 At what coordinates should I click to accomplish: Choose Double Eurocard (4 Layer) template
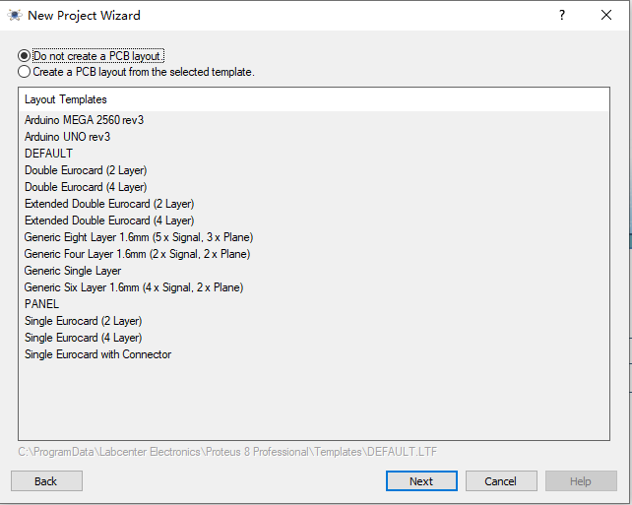pyautogui.click(x=86, y=187)
